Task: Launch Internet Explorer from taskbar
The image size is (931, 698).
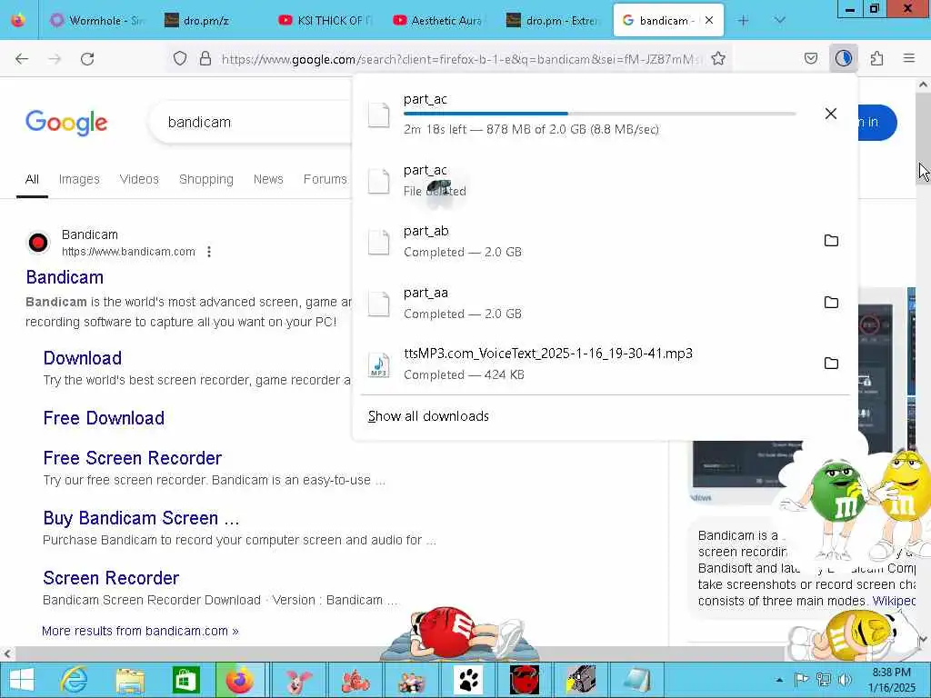Action: pos(75,680)
